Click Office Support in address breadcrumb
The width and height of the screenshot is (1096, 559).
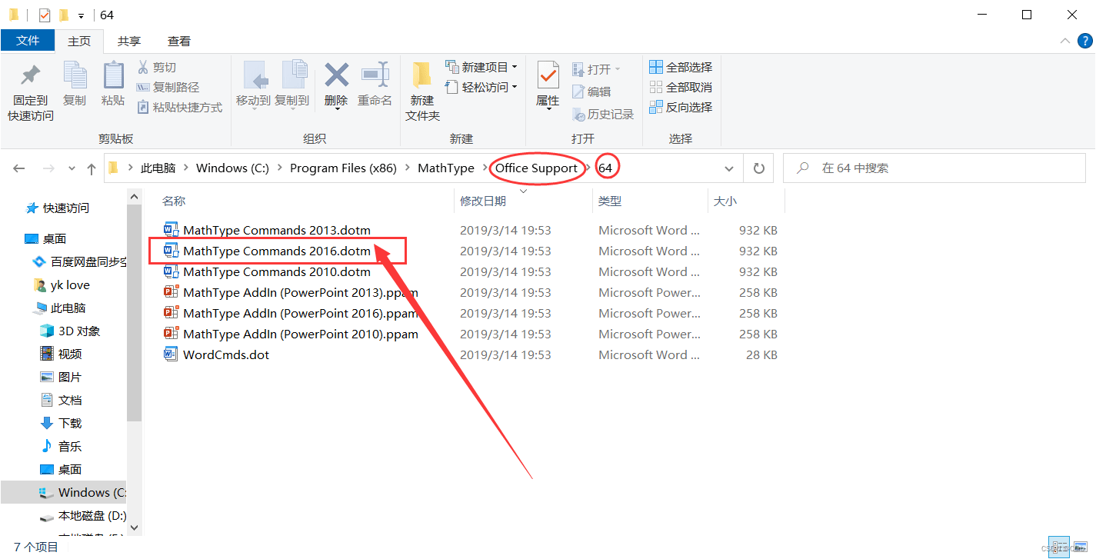tap(536, 168)
